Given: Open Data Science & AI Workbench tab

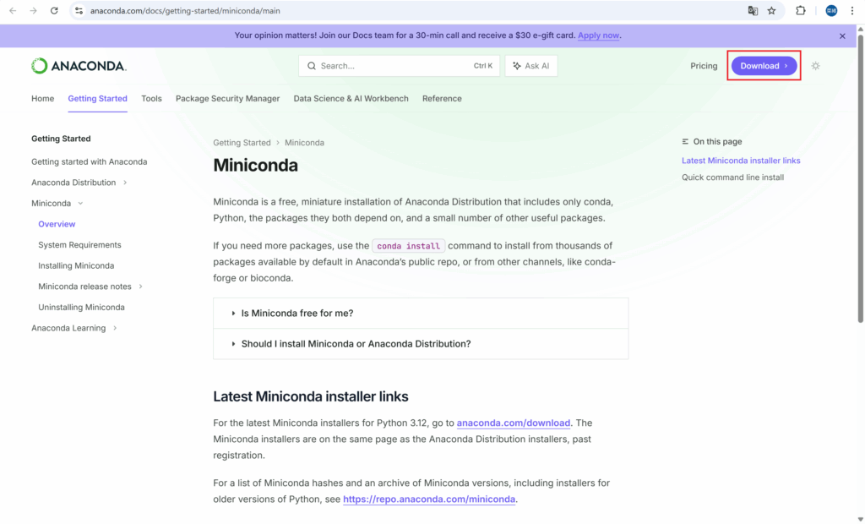Looking at the screenshot, I should pos(351,98).
